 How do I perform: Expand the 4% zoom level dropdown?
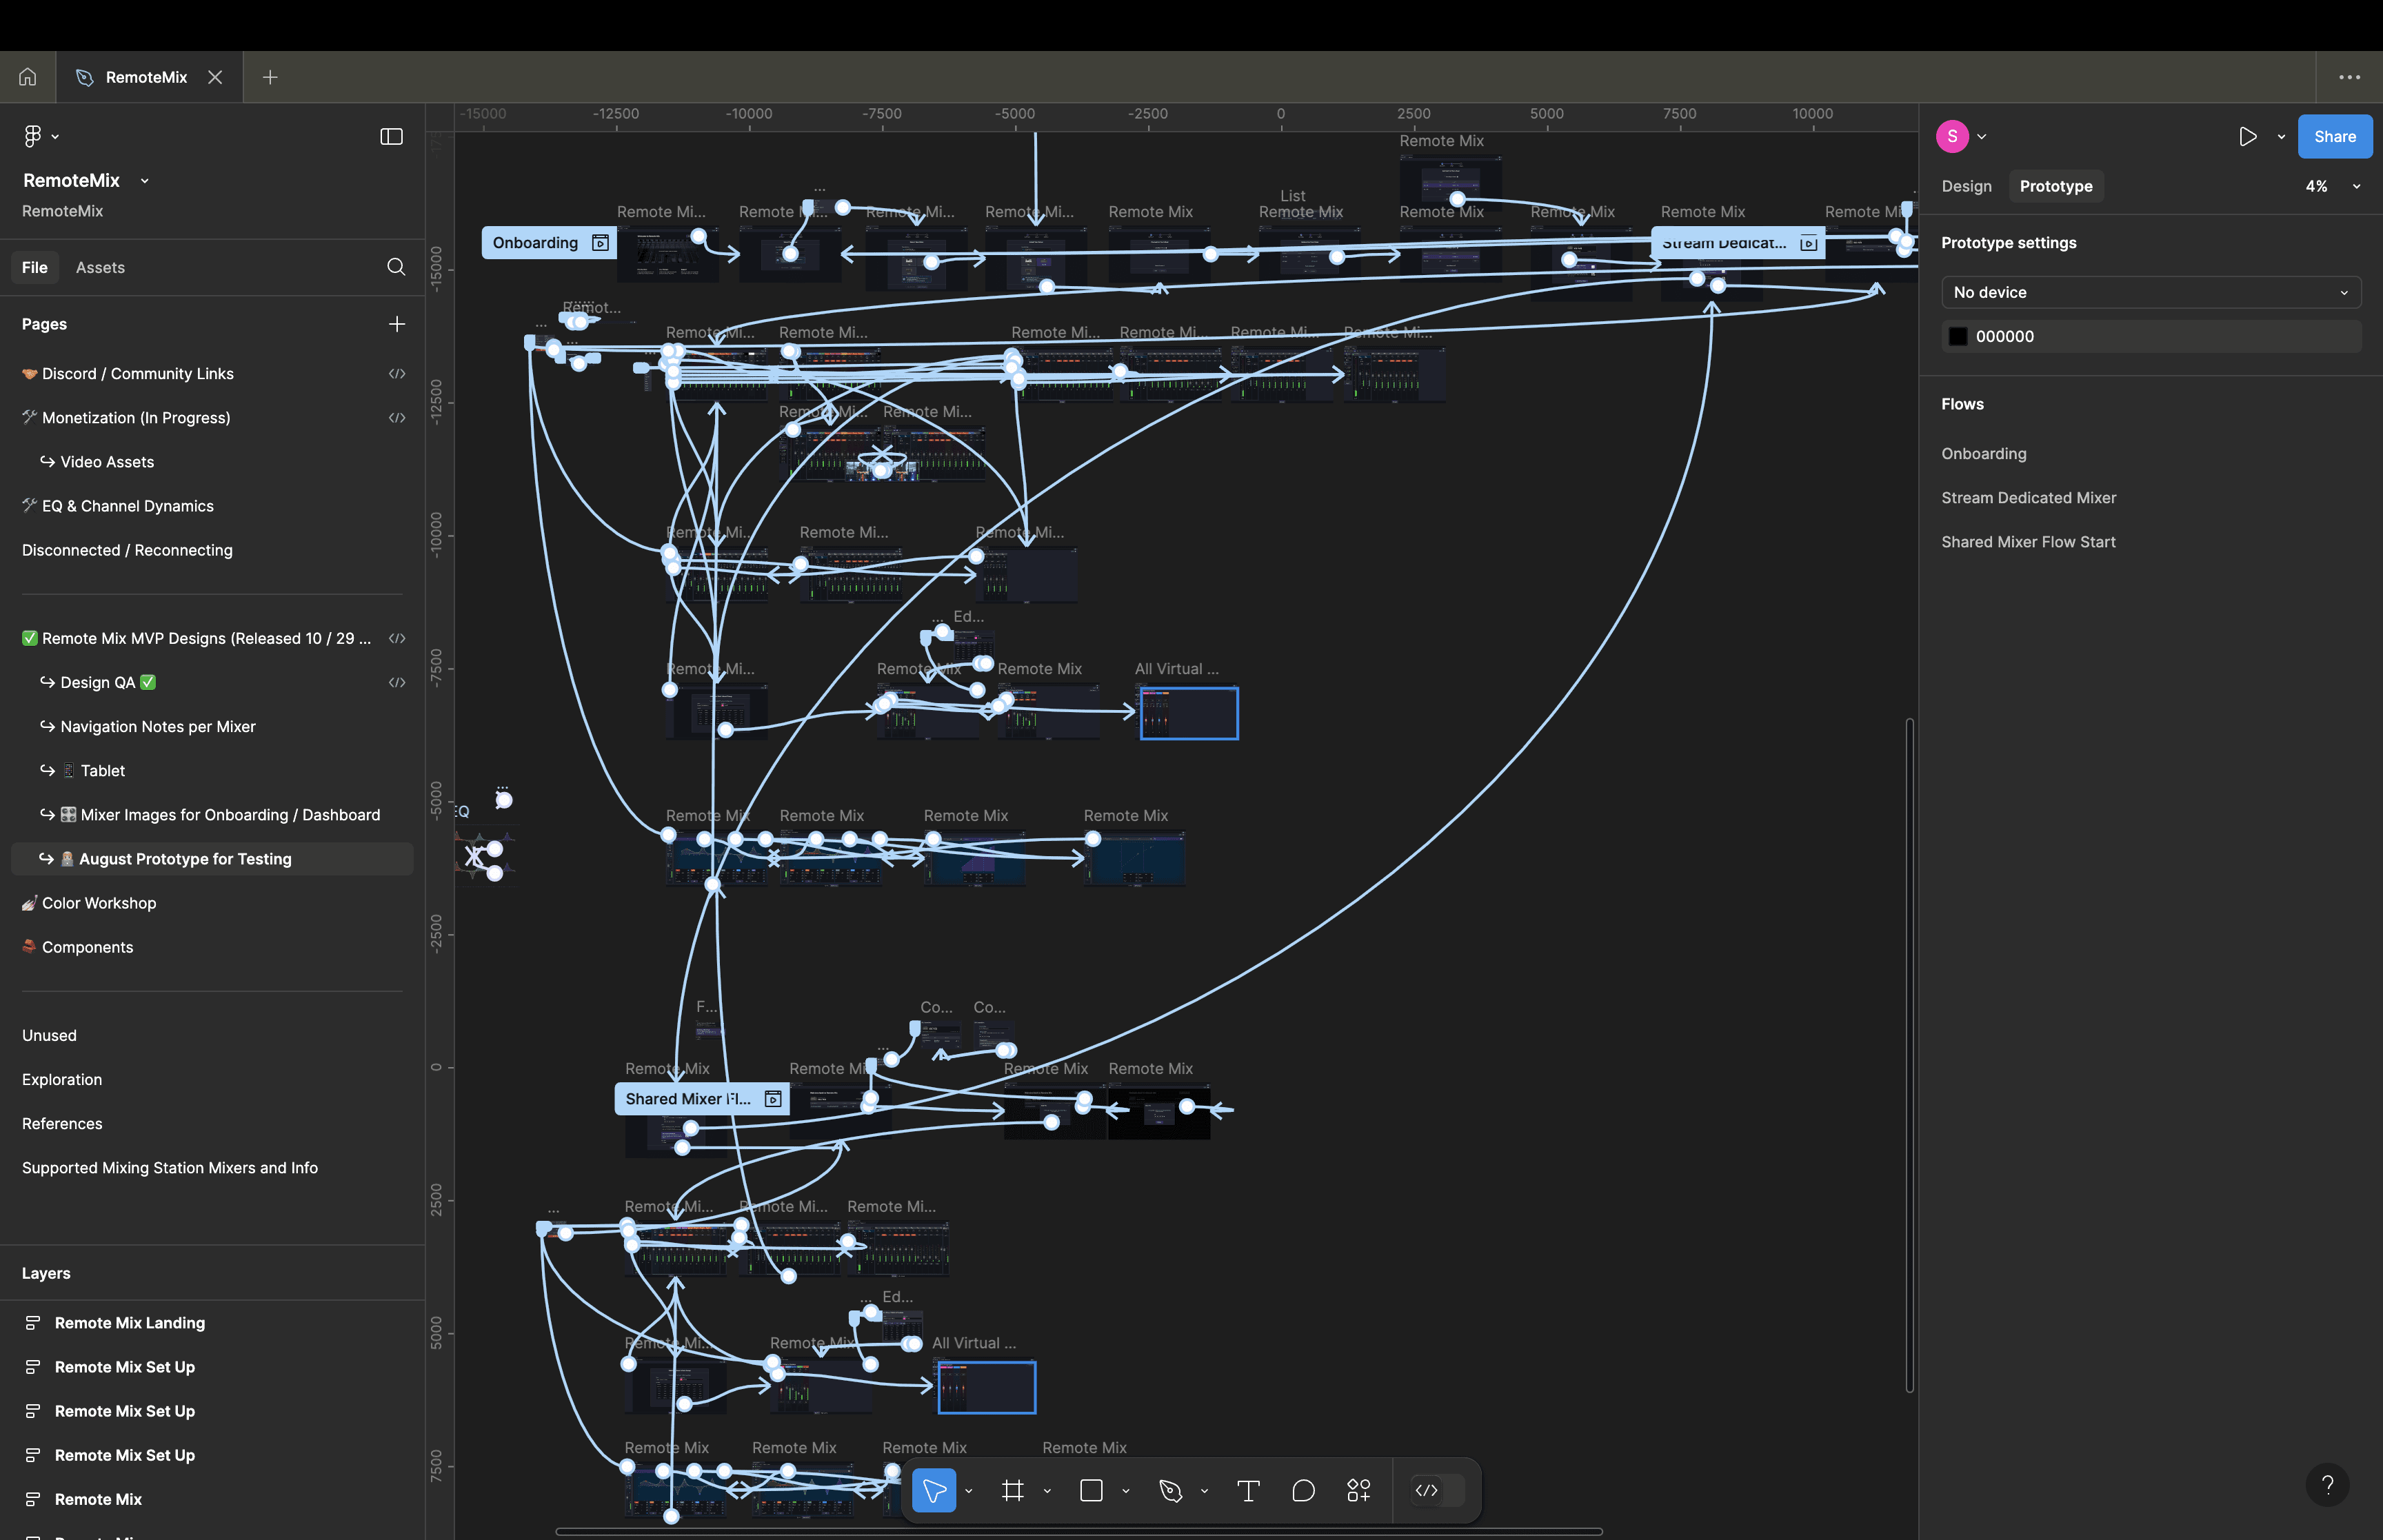click(x=2356, y=186)
